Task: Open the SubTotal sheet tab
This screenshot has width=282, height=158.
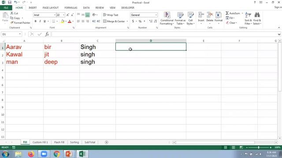Action: point(90,142)
